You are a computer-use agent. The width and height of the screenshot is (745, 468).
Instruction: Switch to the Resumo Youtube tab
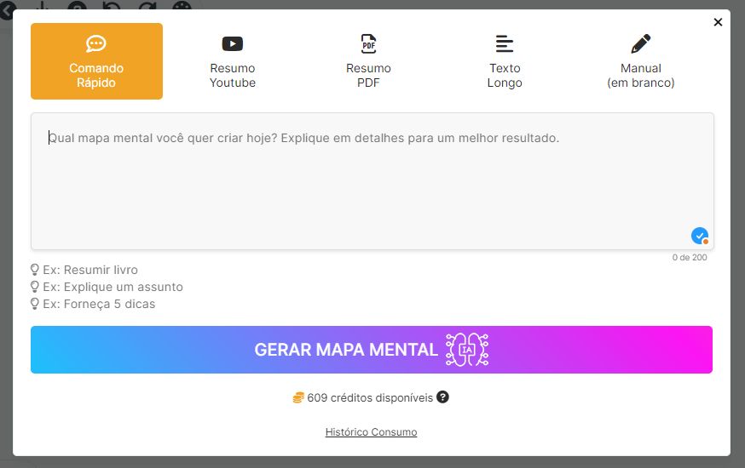tap(233, 61)
